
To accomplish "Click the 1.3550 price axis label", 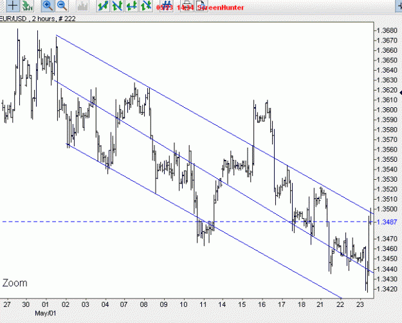I will click(387, 159).
